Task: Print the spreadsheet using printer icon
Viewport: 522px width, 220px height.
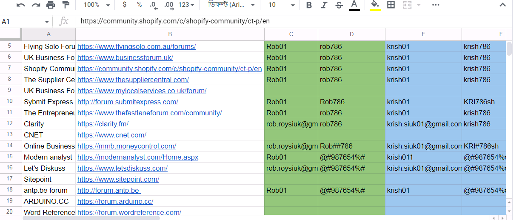Action: click(51, 5)
